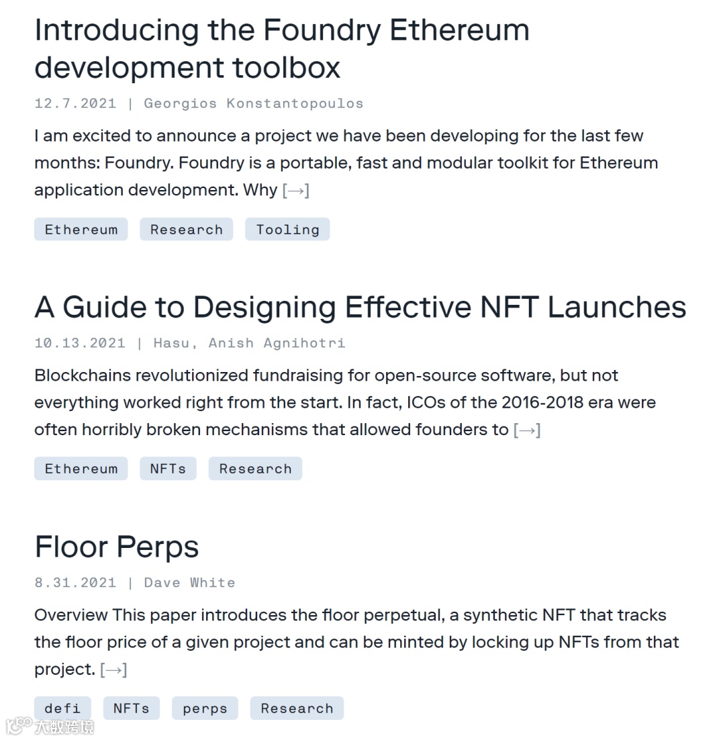Open author Georgios Konstantopoulos
The width and height of the screenshot is (725, 740).
(x=253, y=103)
